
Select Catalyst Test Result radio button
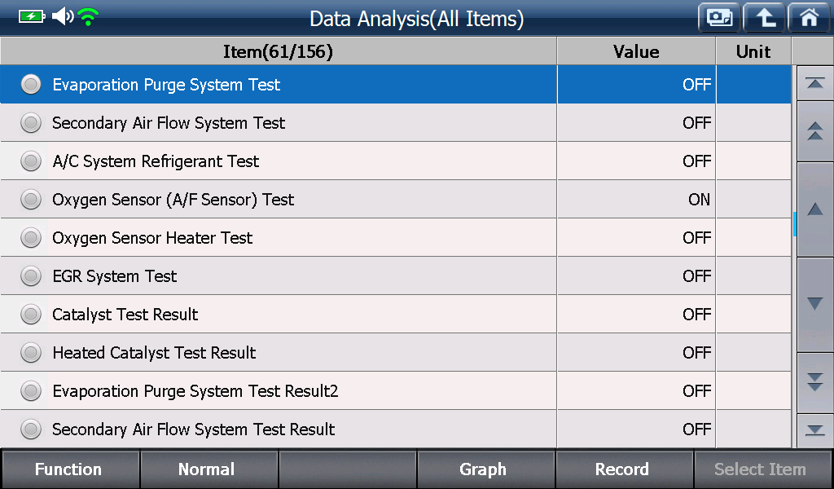[x=31, y=315]
